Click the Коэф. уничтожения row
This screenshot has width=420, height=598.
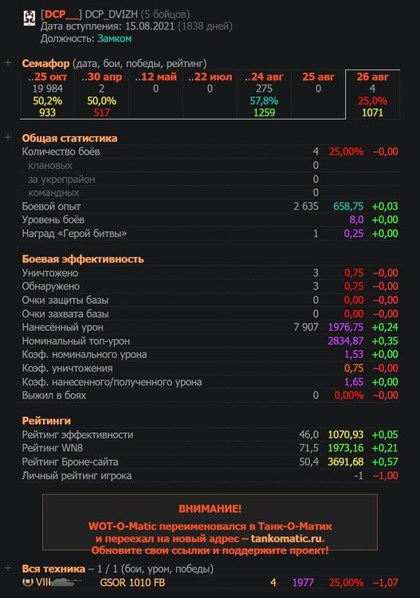(210, 368)
